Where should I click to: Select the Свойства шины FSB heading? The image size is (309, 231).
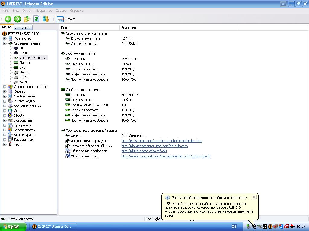coord(81,54)
